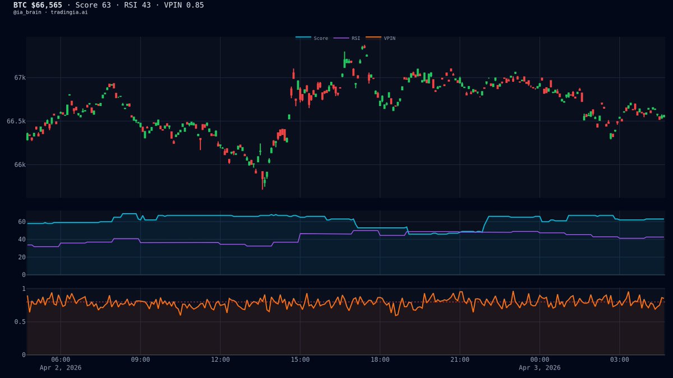Click the 15:00 time axis label

pos(300,360)
